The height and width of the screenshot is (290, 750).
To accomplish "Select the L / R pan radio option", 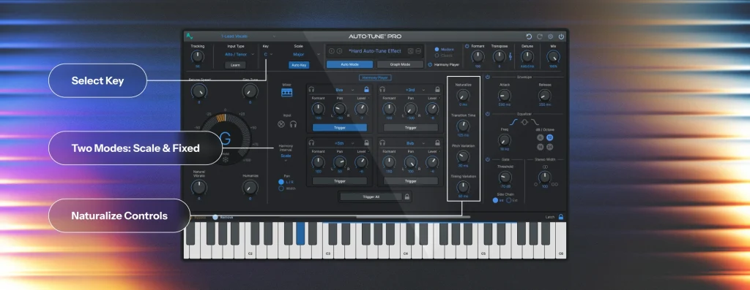I will tap(281, 182).
